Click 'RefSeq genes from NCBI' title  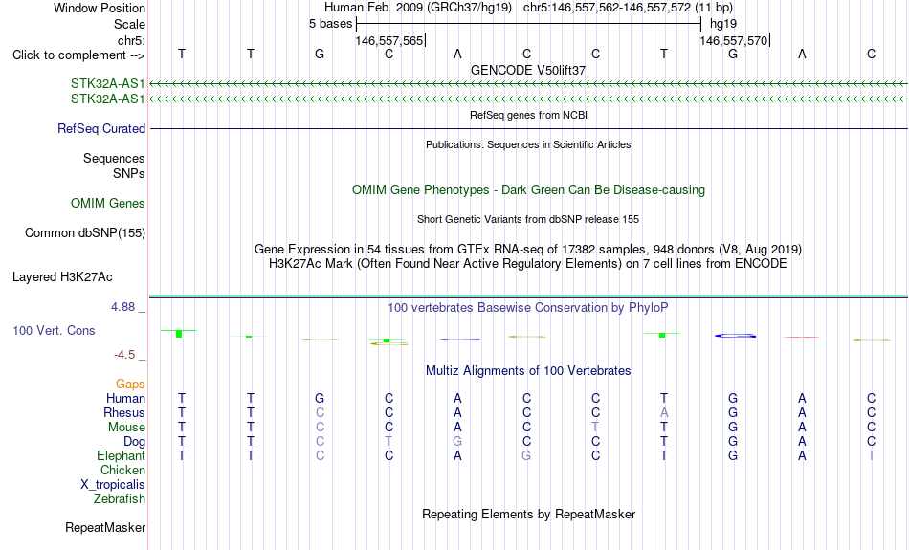click(x=529, y=115)
